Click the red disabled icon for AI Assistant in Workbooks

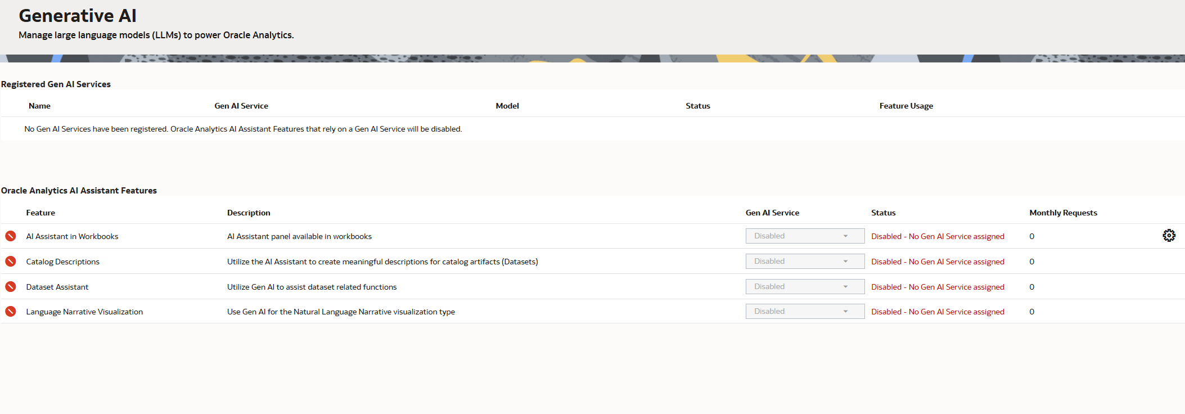click(x=11, y=236)
